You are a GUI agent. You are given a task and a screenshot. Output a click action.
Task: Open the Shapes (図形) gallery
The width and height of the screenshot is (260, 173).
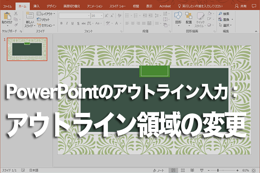(178, 19)
